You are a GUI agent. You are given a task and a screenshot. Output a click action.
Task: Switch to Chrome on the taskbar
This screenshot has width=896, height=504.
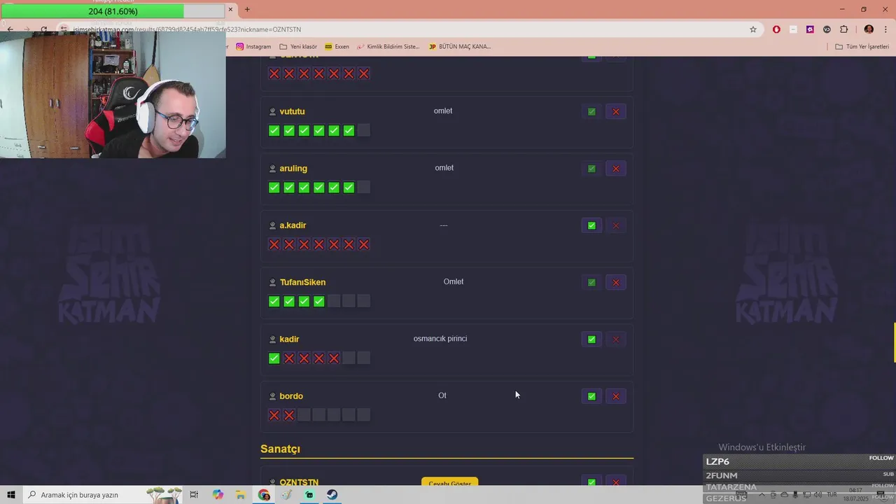264,495
